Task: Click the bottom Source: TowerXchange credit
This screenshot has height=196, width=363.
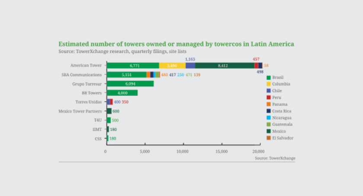Action: click(x=275, y=158)
